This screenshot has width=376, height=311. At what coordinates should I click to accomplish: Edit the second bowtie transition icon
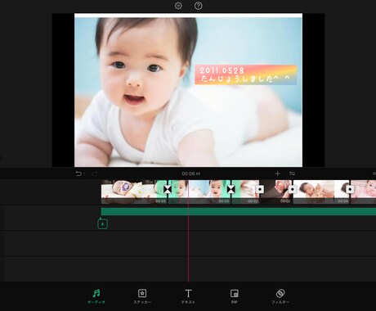pyautogui.click(x=231, y=189)
